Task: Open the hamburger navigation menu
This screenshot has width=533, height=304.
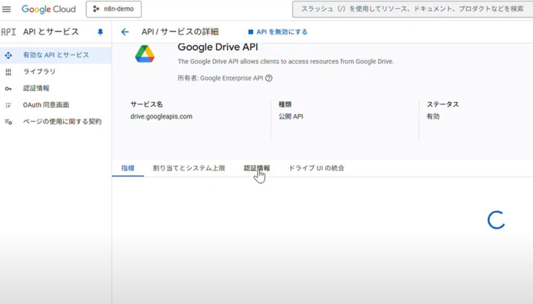Action: [x=6, y=9]
